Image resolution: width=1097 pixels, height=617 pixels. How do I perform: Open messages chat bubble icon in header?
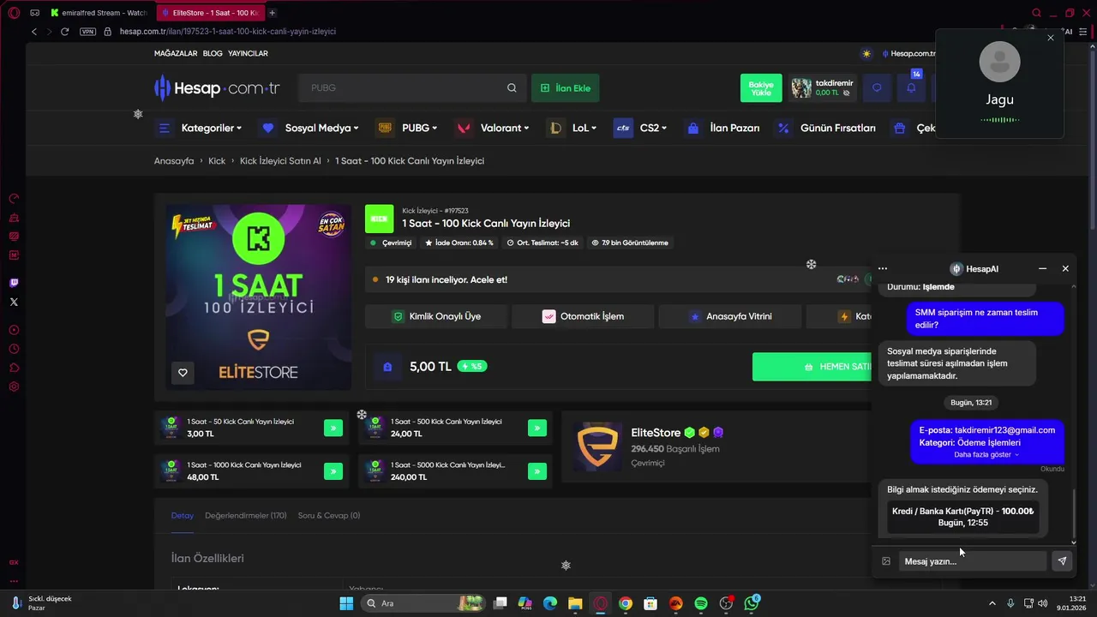(x=877, y=88)
